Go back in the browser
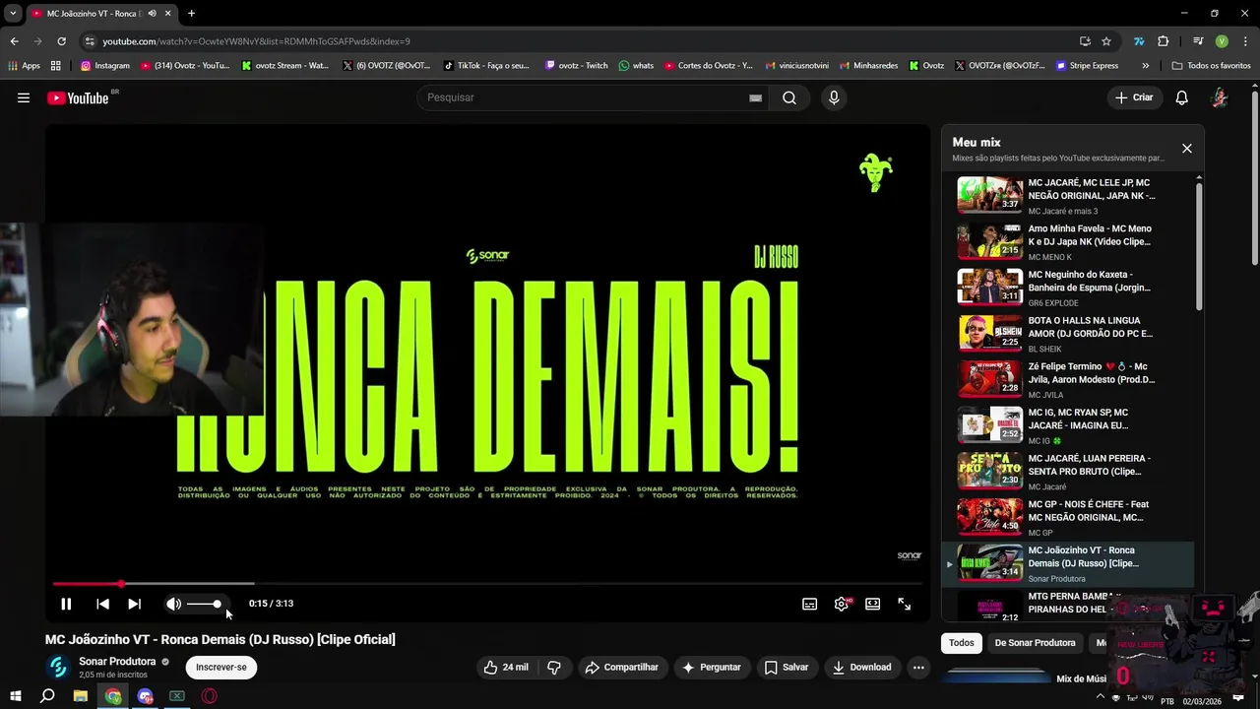The image size is (1260, 709). click(14, 41)
